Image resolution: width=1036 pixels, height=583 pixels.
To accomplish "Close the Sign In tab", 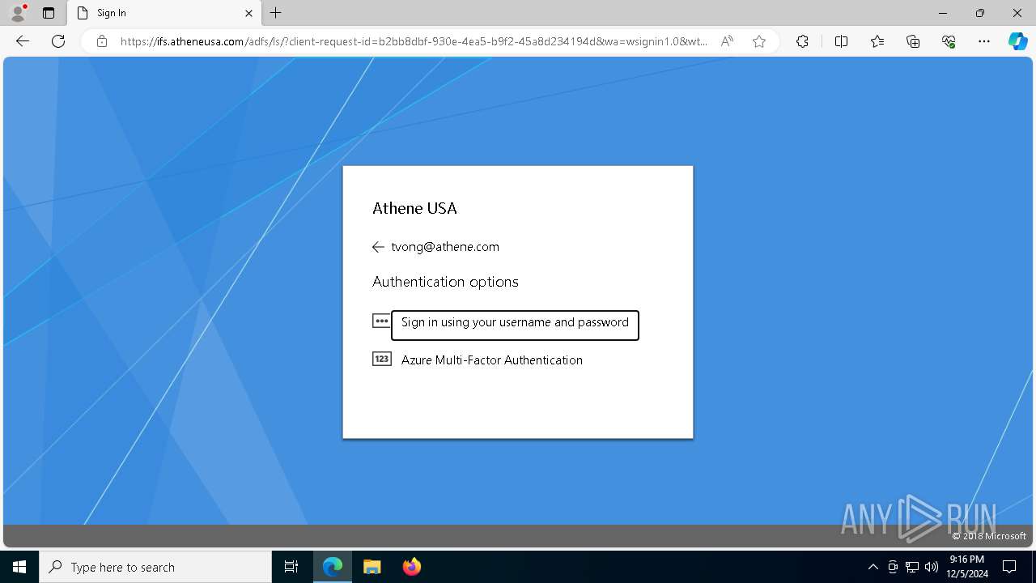I will (249, 13).
